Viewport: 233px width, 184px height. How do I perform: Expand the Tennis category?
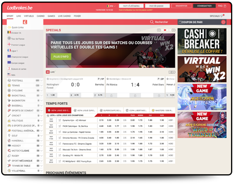coord(42,85)
